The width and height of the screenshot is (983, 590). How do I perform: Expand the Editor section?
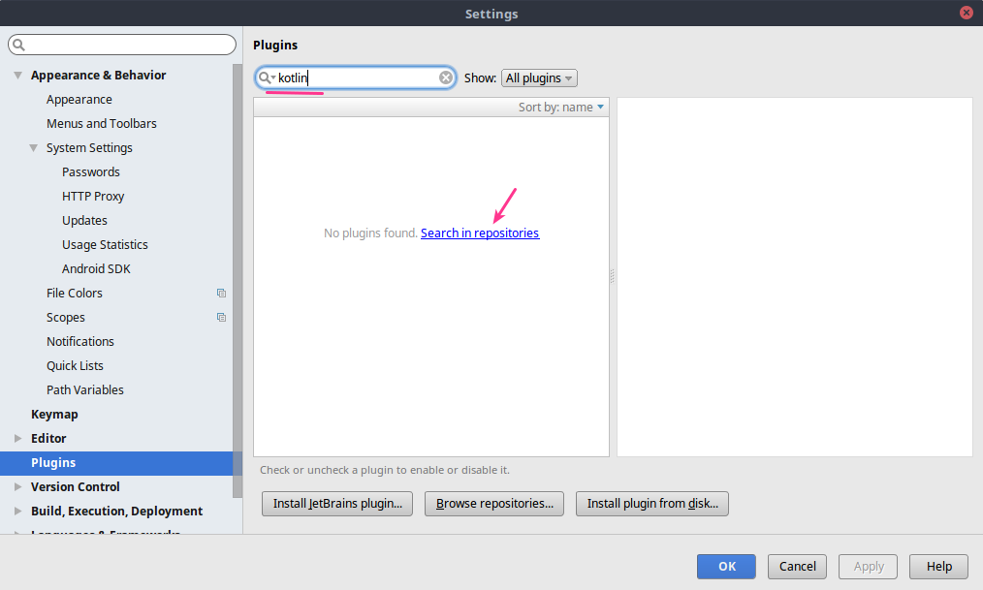[x=16, y=438]
